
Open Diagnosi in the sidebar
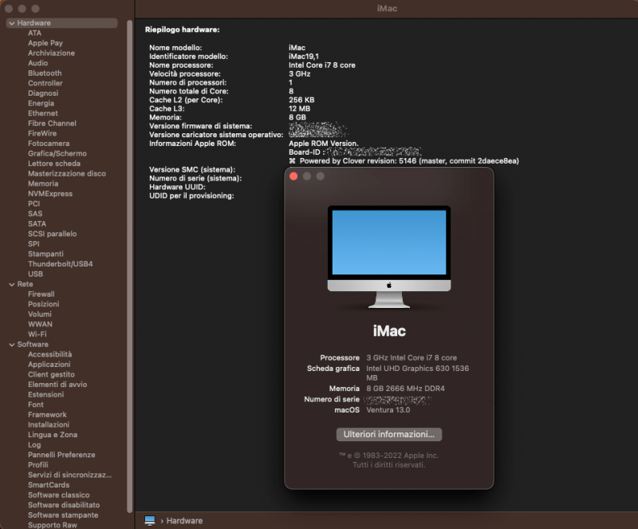click(x=43, y=93)
